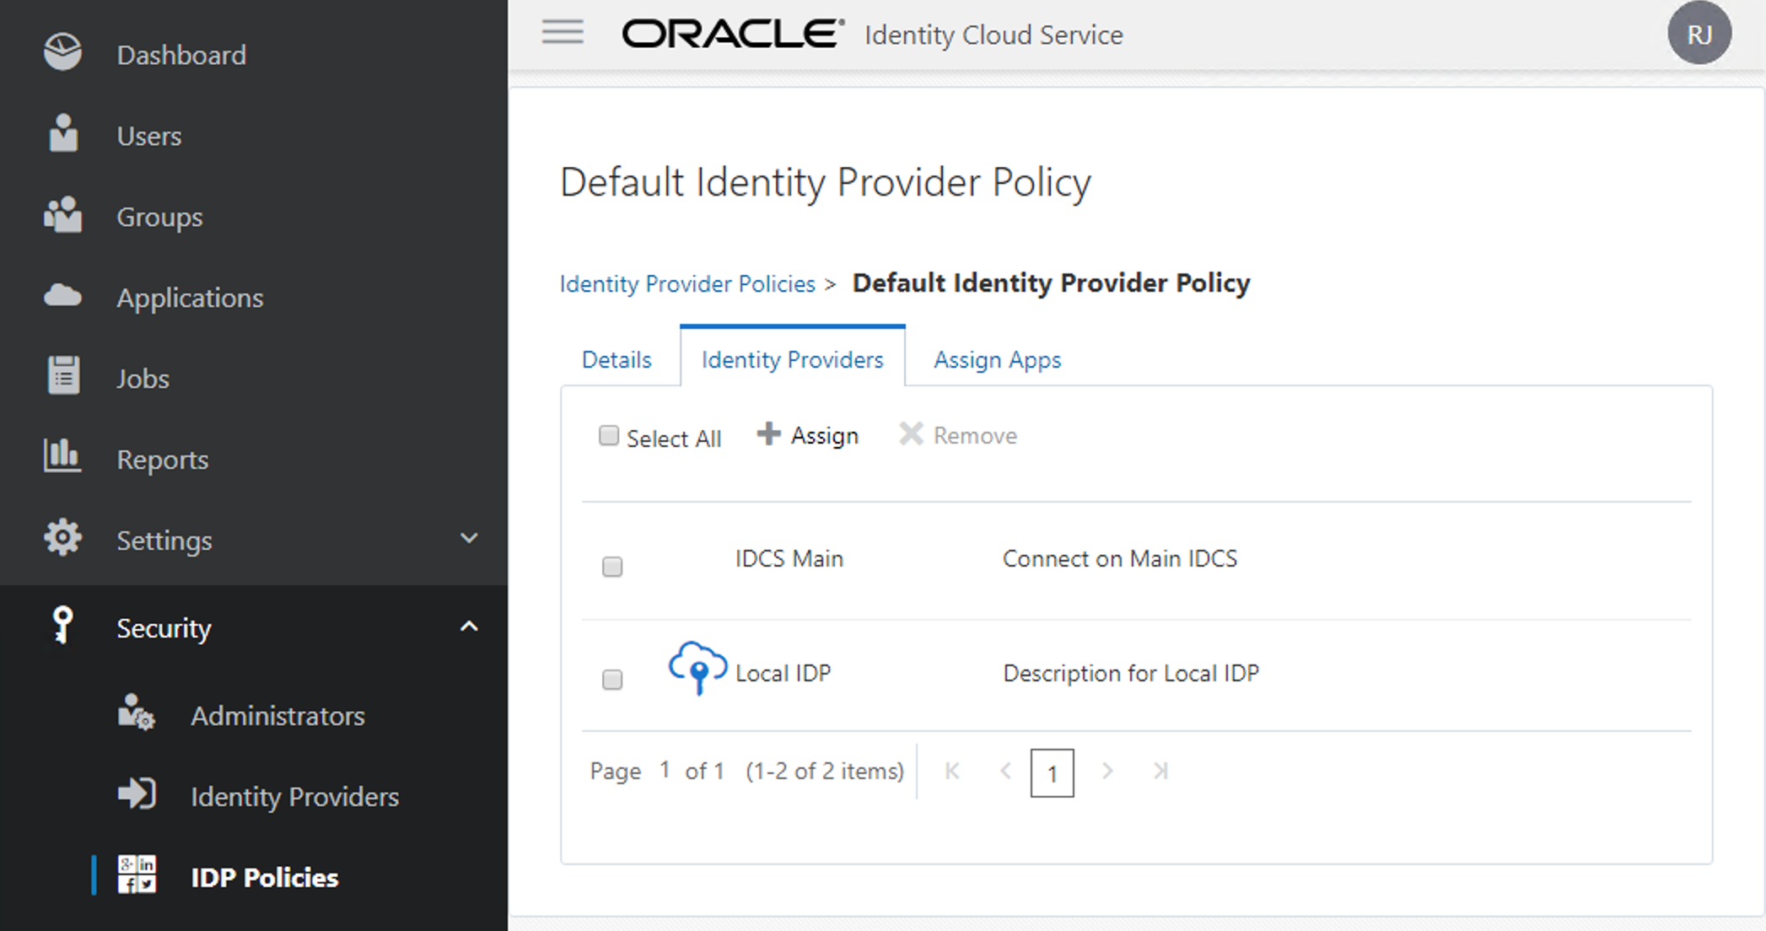Image resolution: width=1766 pixels, height=931 pixels.
Task: Open Administrators under Security
Action: (277, 716)
